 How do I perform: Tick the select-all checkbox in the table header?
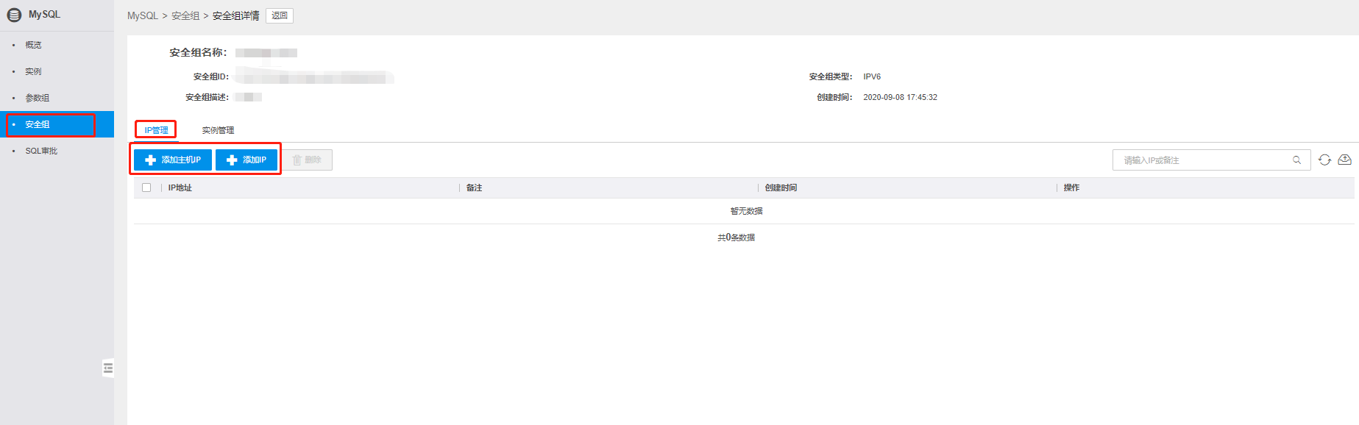tap(146, 187)
